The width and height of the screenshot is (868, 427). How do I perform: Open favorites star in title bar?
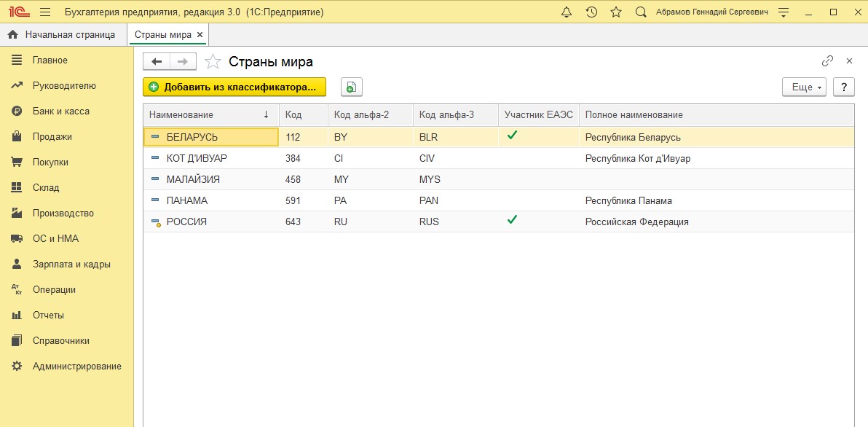tap(616, 12)
